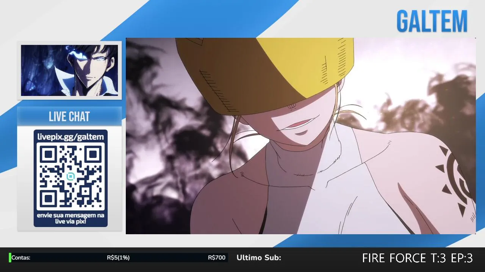Click the livepix QR code

click(70, 176)
